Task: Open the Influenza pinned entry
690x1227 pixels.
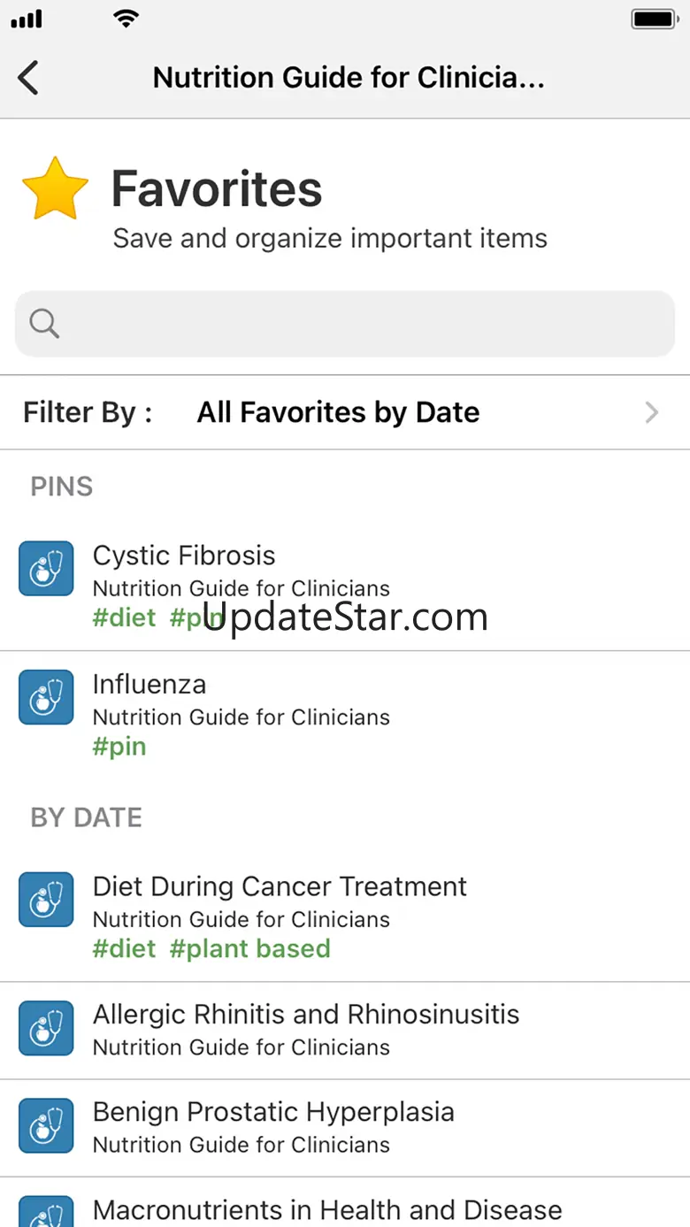Action: (x=149, y=684)
